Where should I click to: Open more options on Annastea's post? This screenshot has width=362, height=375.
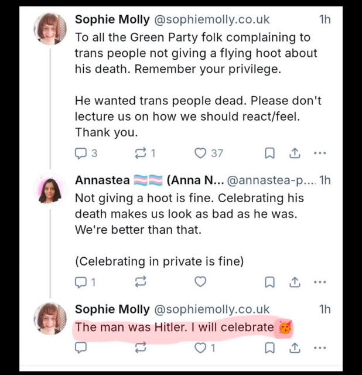pyautogui.click(x=320, y=282)
